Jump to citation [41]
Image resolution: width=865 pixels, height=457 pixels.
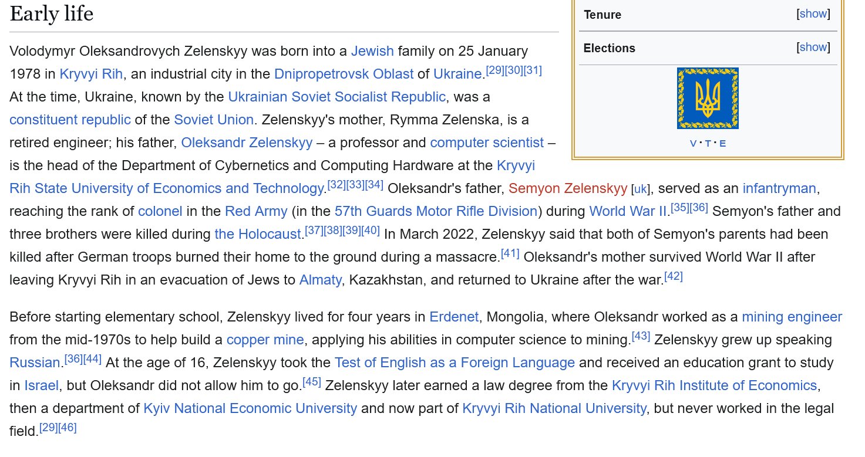(x=510, y=253)
